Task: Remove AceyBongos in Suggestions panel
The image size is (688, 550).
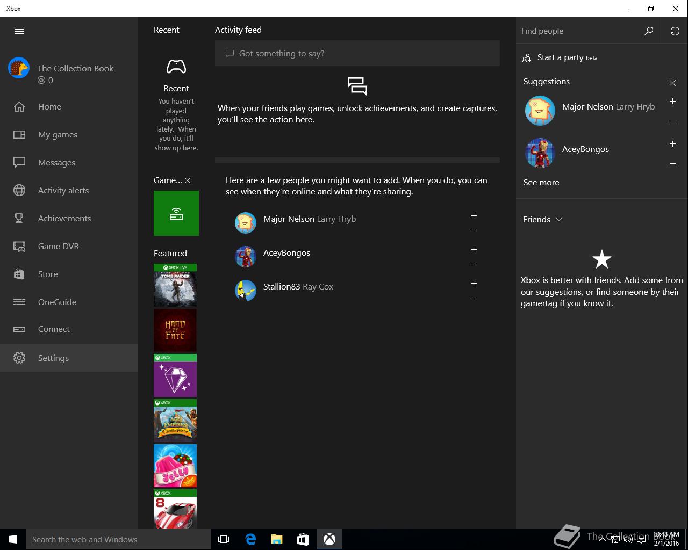Action: pos(672,164)
